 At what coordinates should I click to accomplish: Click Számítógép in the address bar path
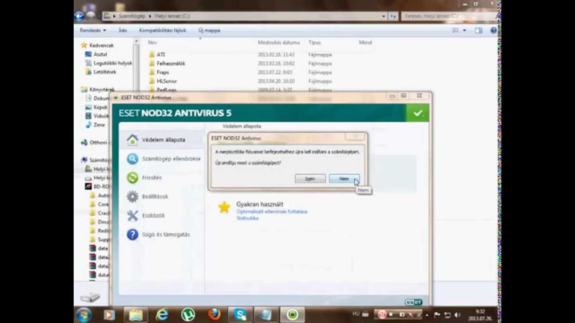tap(132, 16)
